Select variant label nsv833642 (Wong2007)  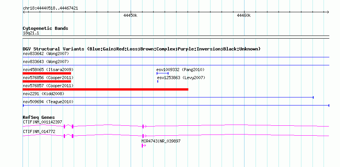(46, 54)
